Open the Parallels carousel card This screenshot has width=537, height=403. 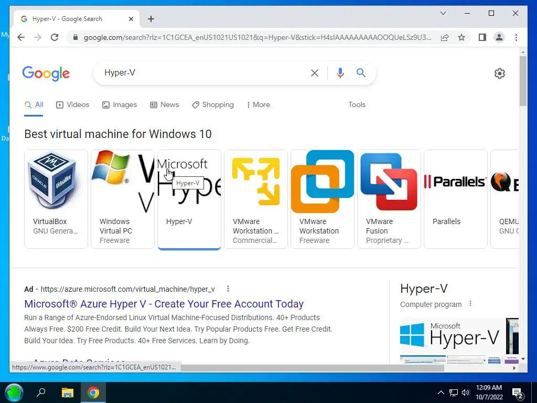pos(456,199)
